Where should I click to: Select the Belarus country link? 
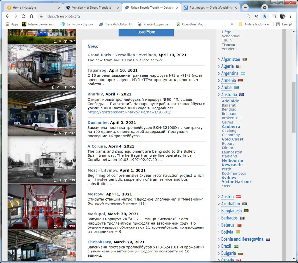(x=228, y=225)
